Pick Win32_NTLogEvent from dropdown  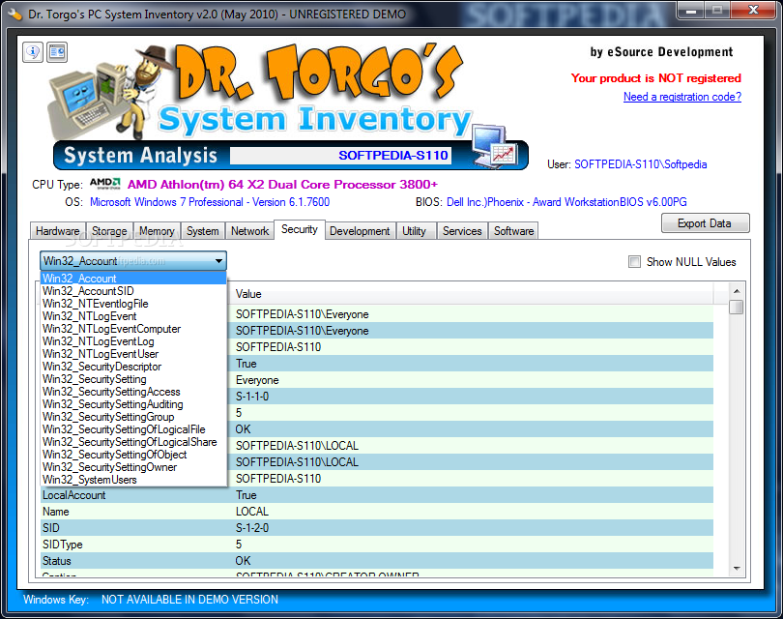(133, 315)
